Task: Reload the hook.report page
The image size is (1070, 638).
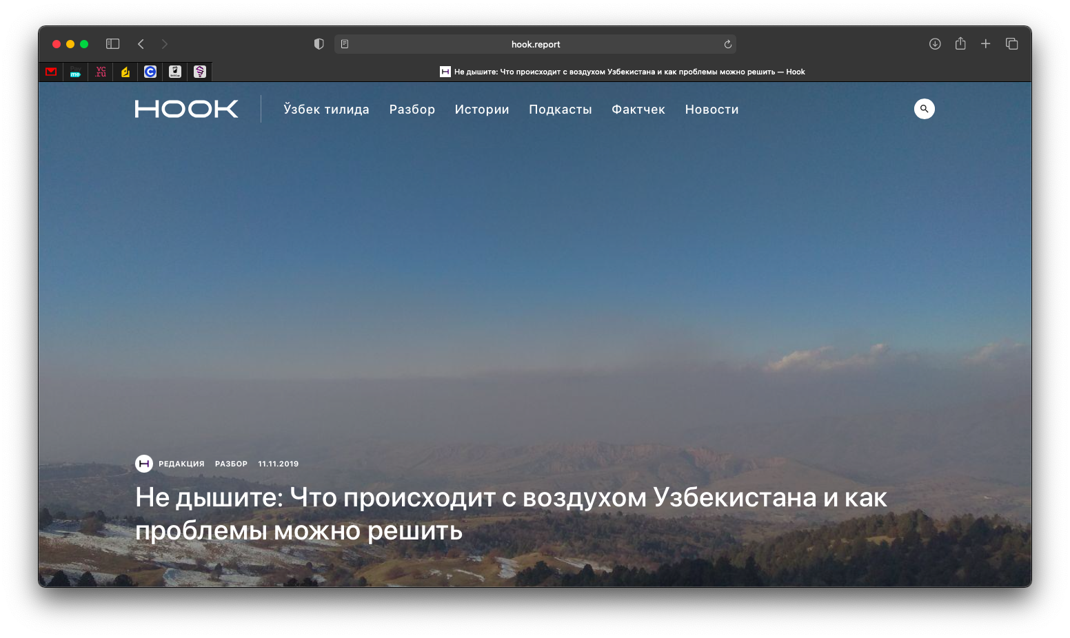Action: (x=727, y=44)
